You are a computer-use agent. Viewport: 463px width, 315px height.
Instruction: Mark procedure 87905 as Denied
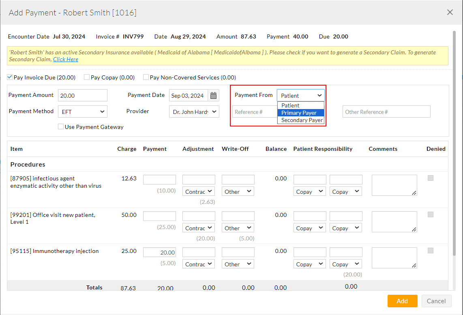coord(430,178)
